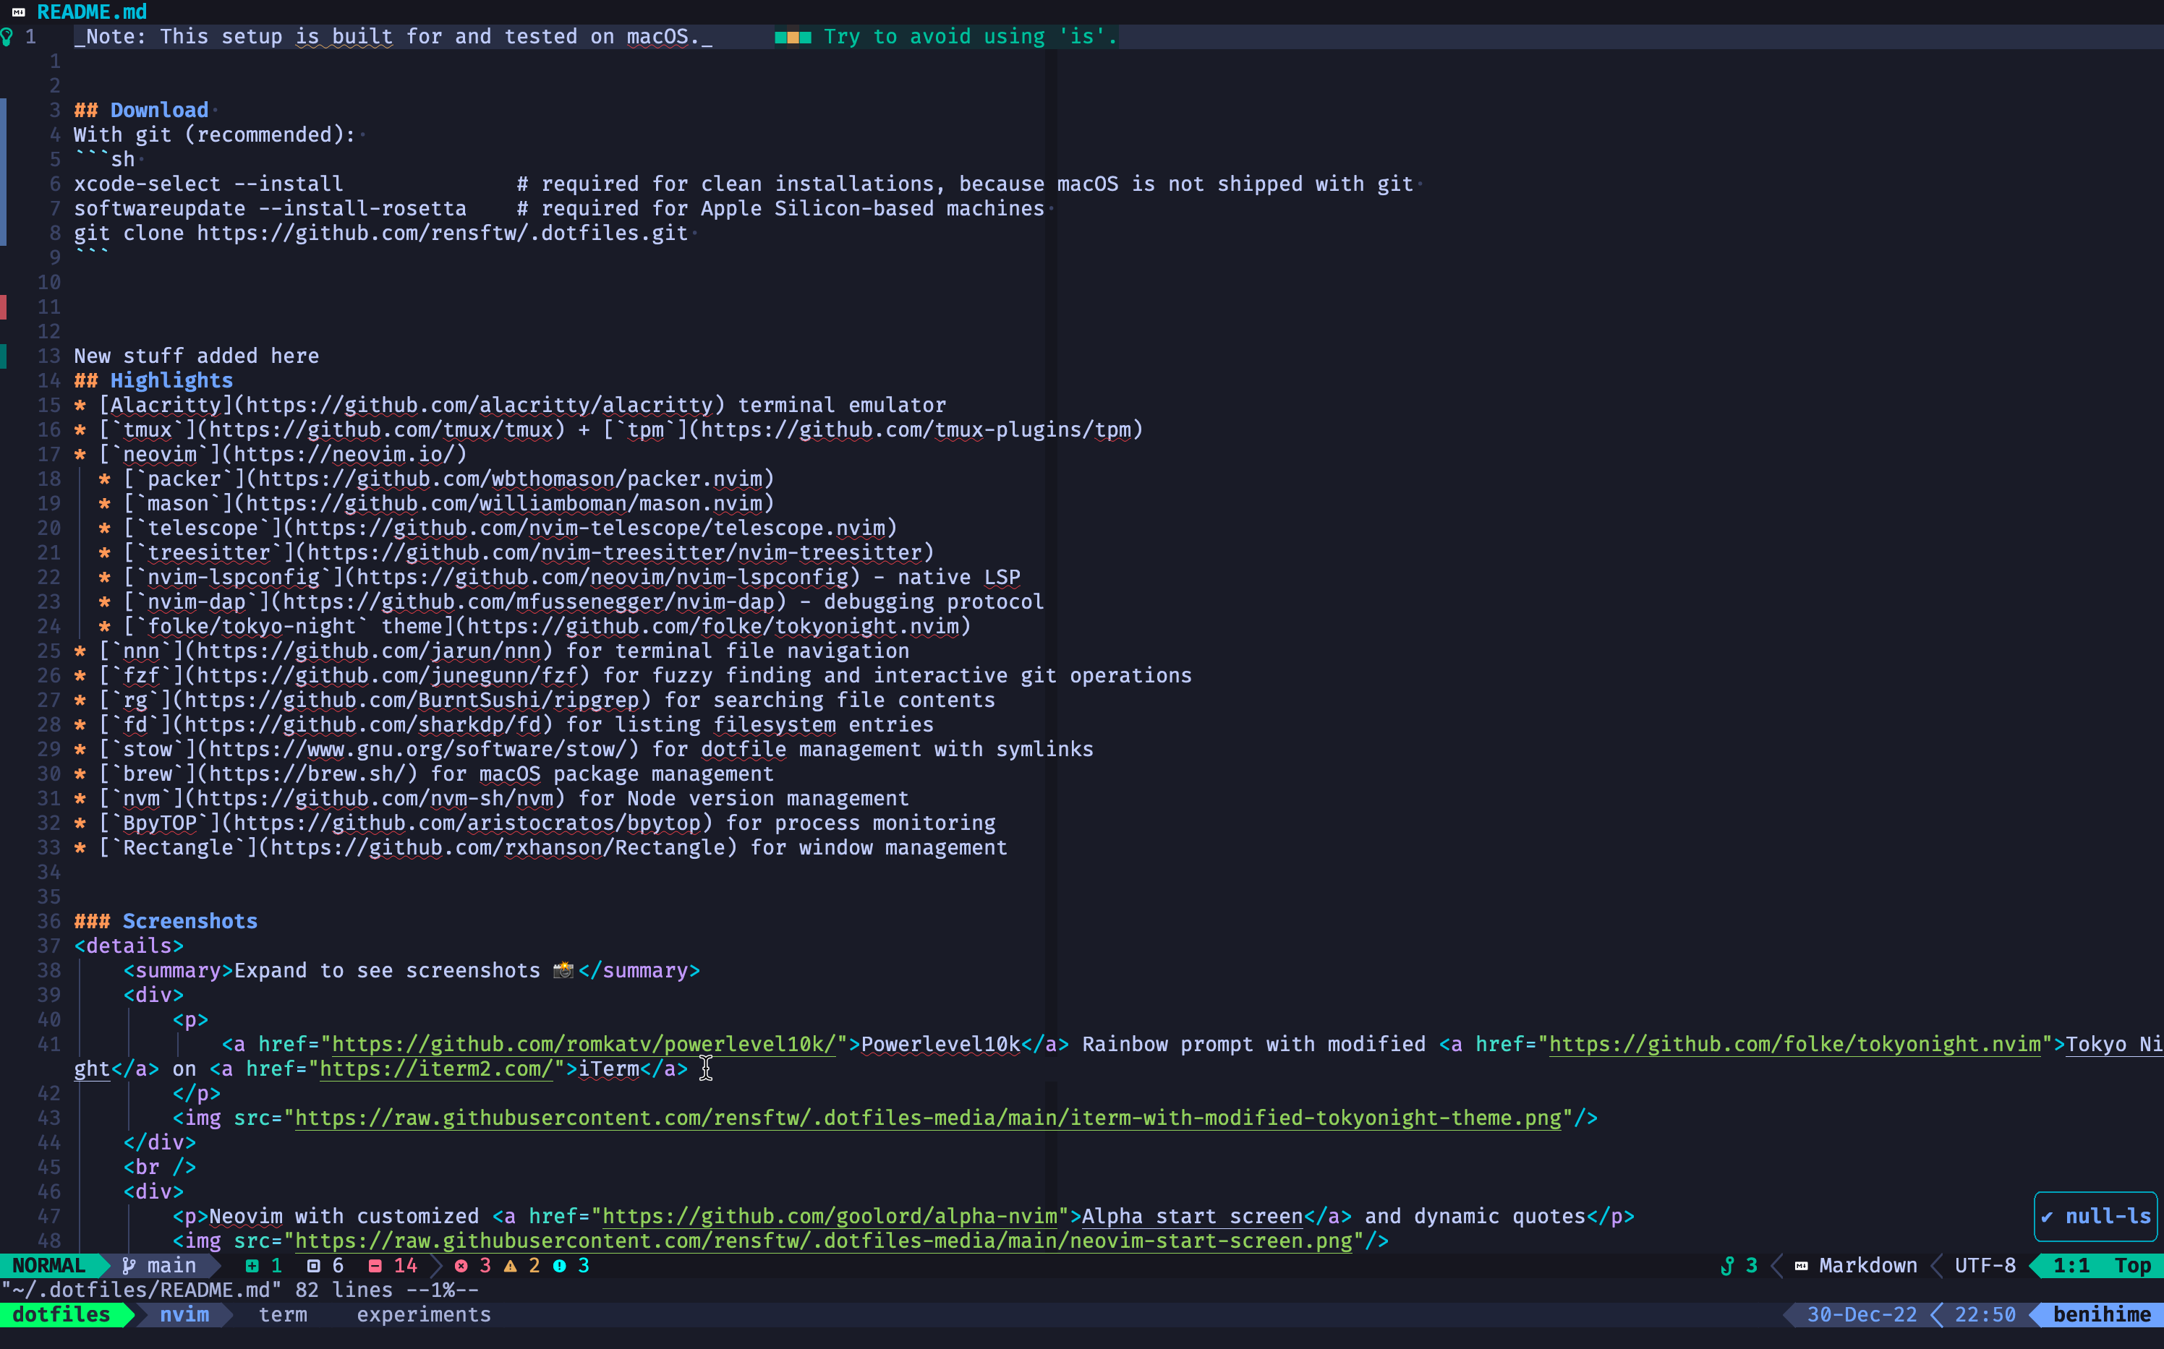Click the git branch icon beside main

[129, 1265]
